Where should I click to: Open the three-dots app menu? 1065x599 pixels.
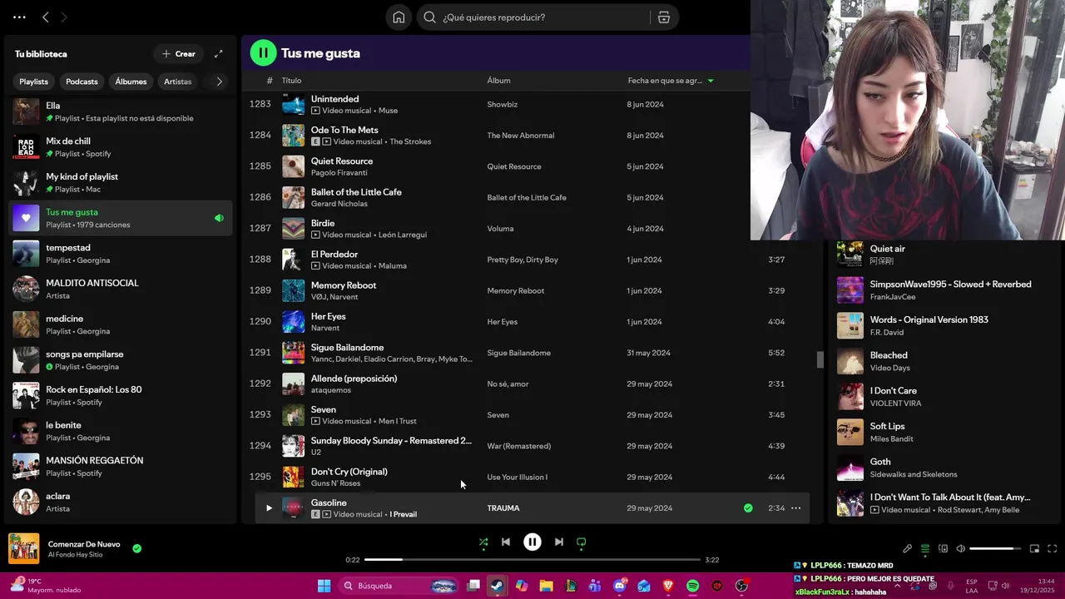(x=19, y=17)
